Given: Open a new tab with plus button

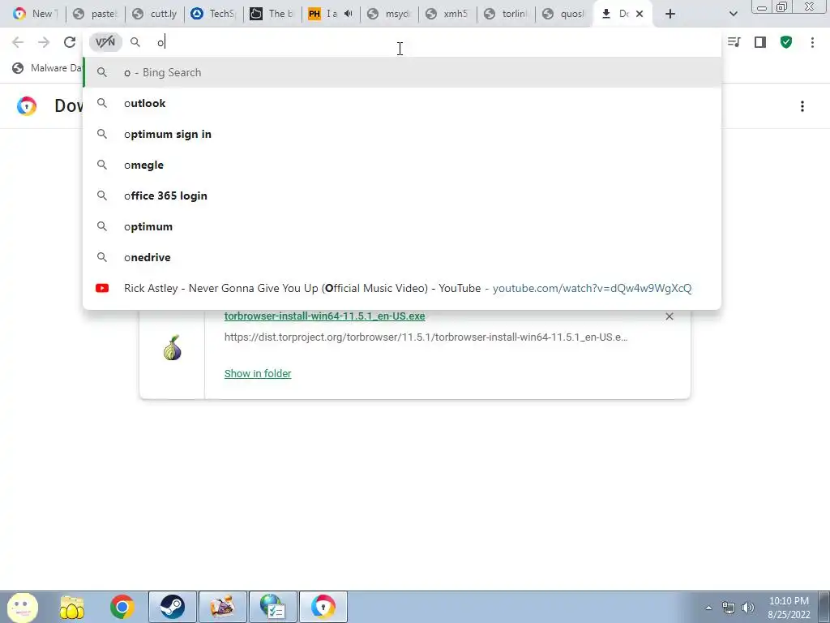Looking at the screenshot, I should point(670,14).
